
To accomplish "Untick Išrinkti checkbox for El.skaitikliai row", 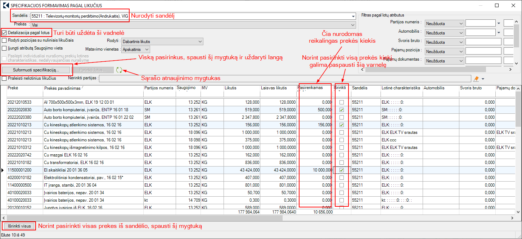I will (341, 170).
